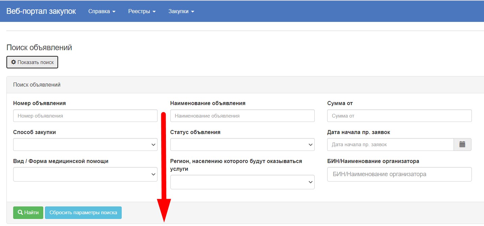The width and height of the screenshot is (484, 226).
Task: Expand the Способ закупки dropdown
Action: click(85, 144)
